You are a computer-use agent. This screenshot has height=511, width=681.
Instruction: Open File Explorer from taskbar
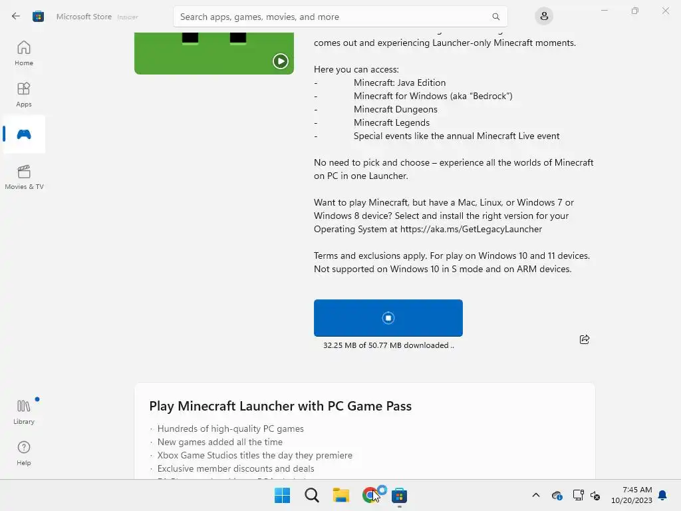click(x=341, y=495)
